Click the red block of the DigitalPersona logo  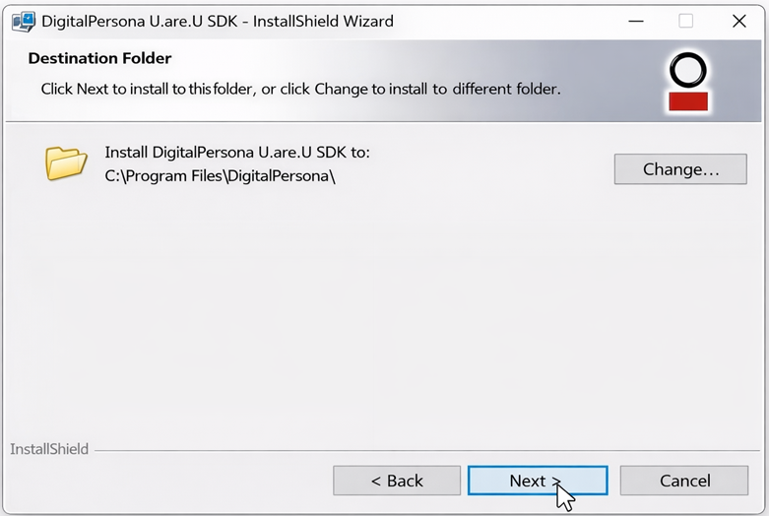[688, 100]
